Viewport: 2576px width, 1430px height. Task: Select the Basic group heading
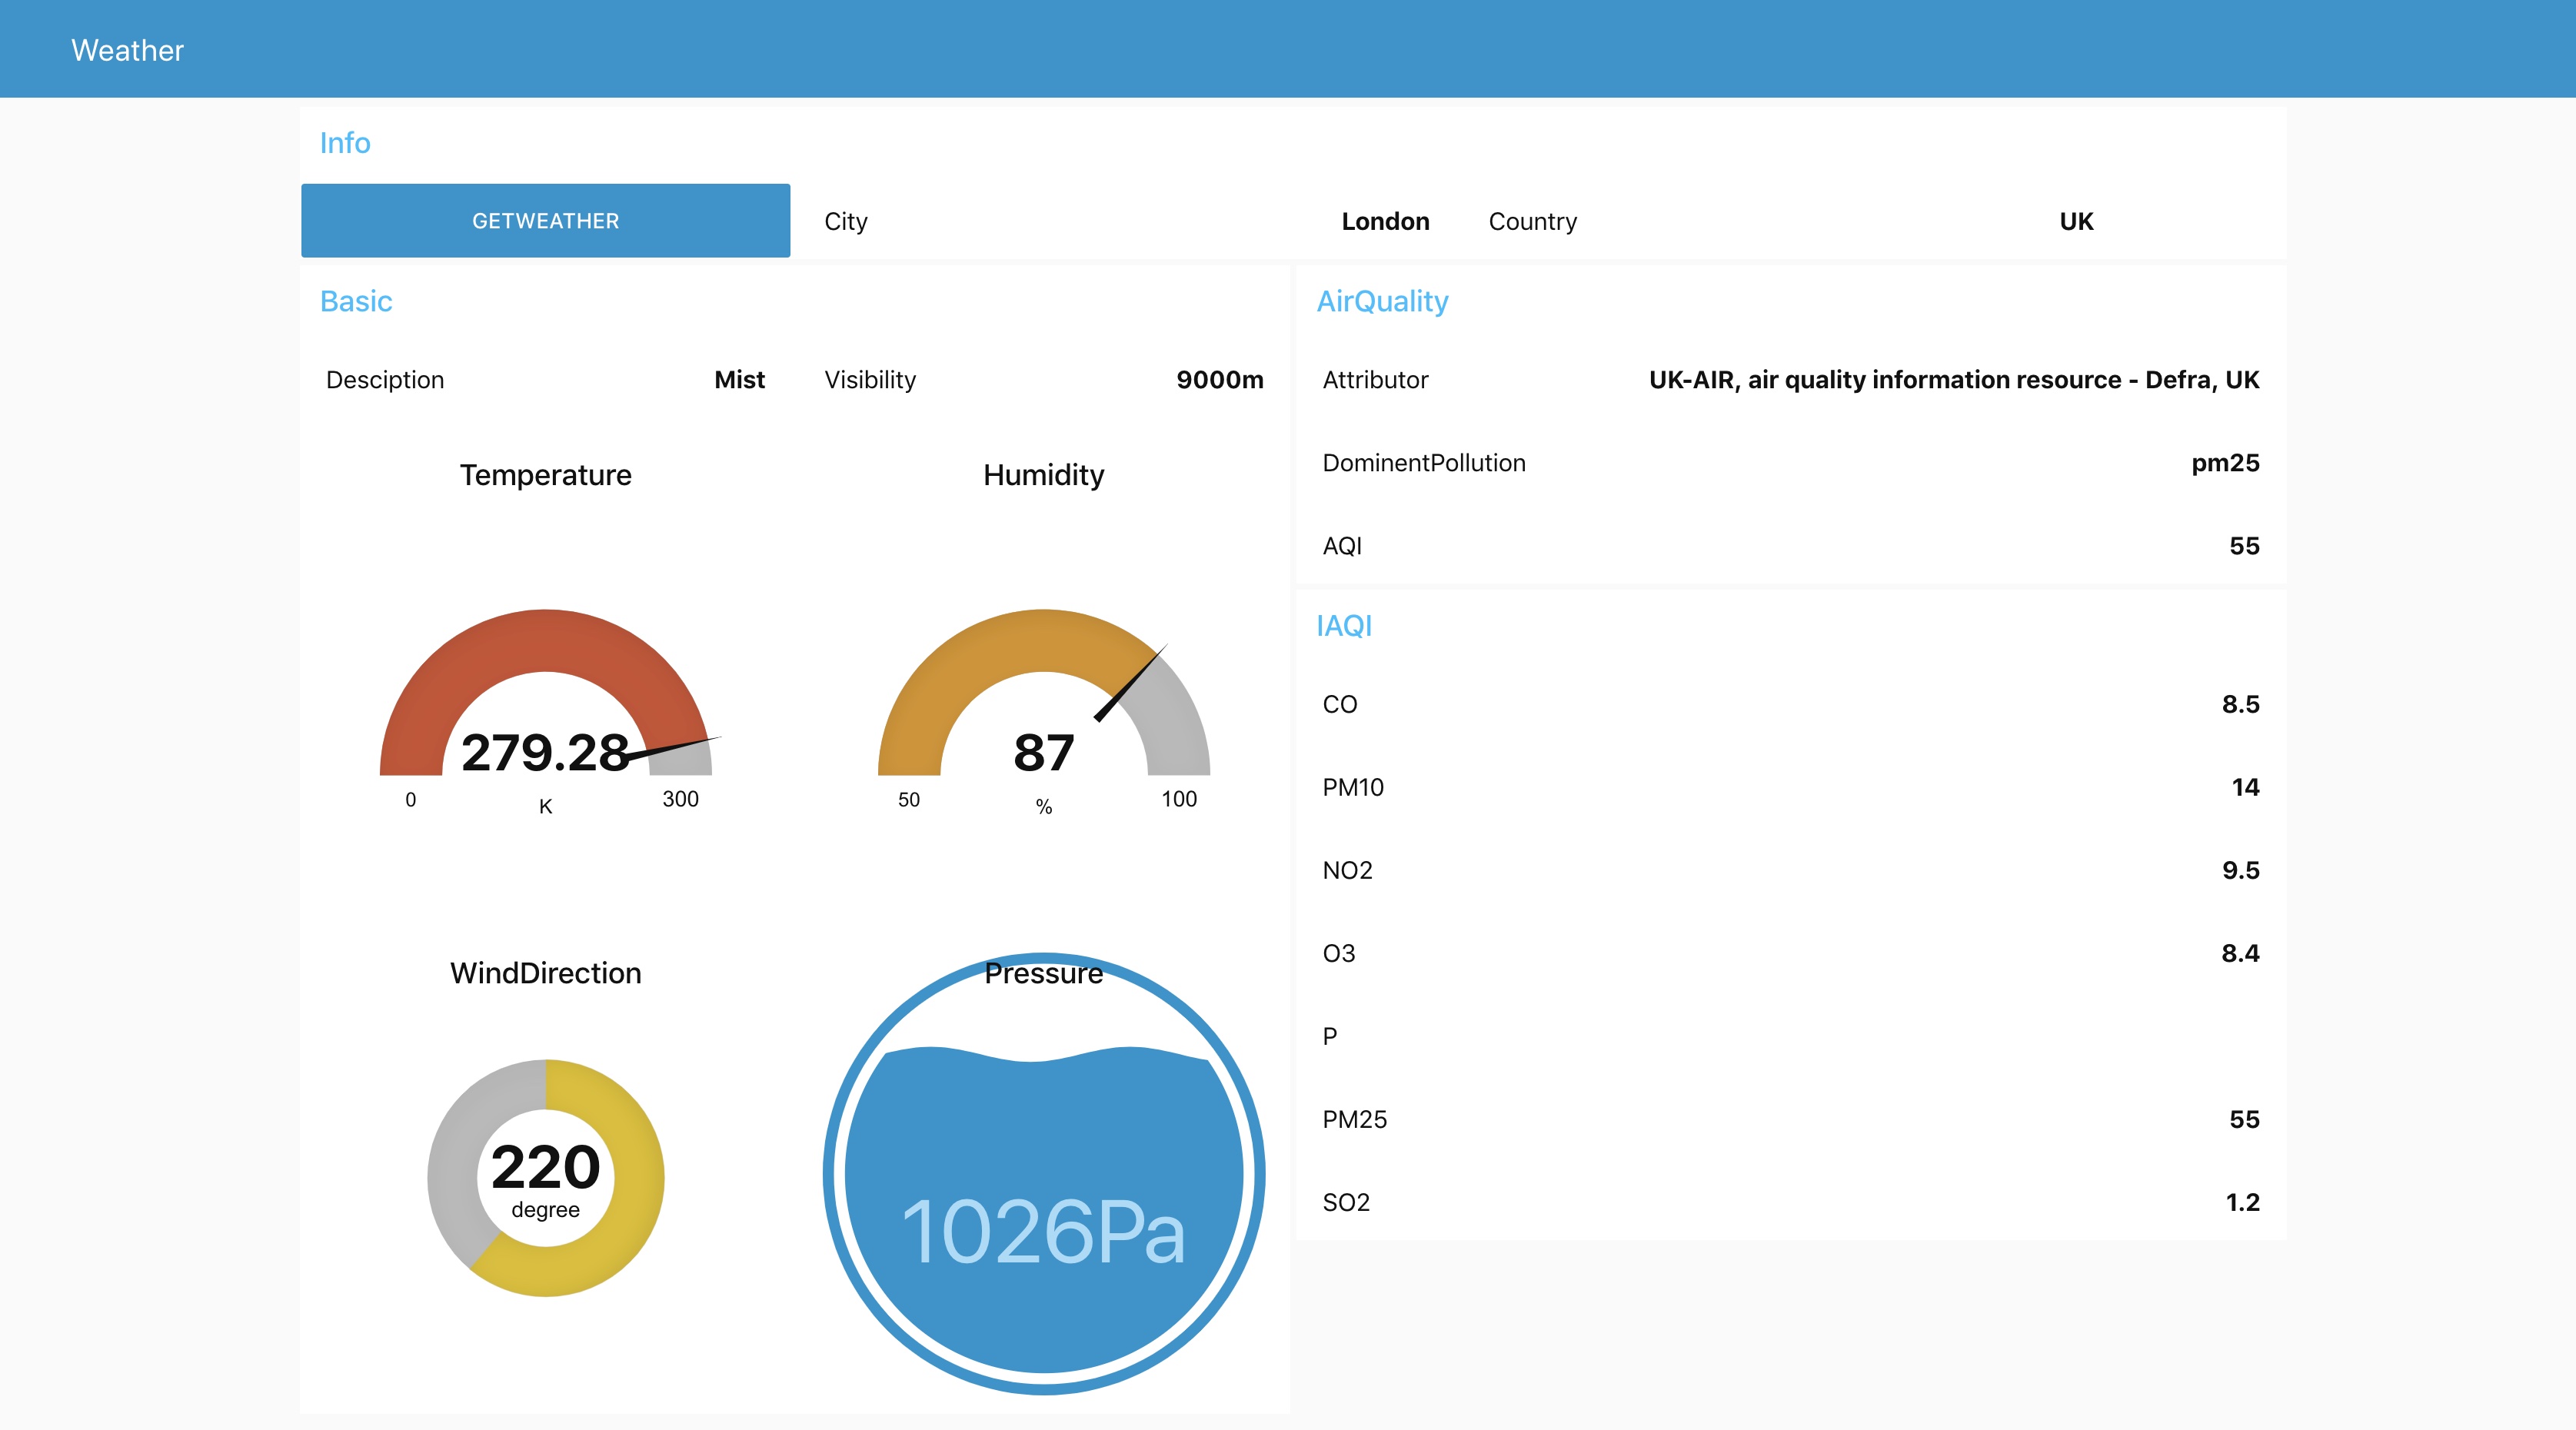coord(355,301)
